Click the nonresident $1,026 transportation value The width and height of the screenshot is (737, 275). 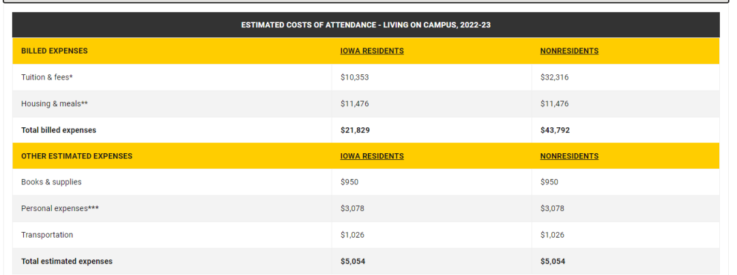click(552, 235)
